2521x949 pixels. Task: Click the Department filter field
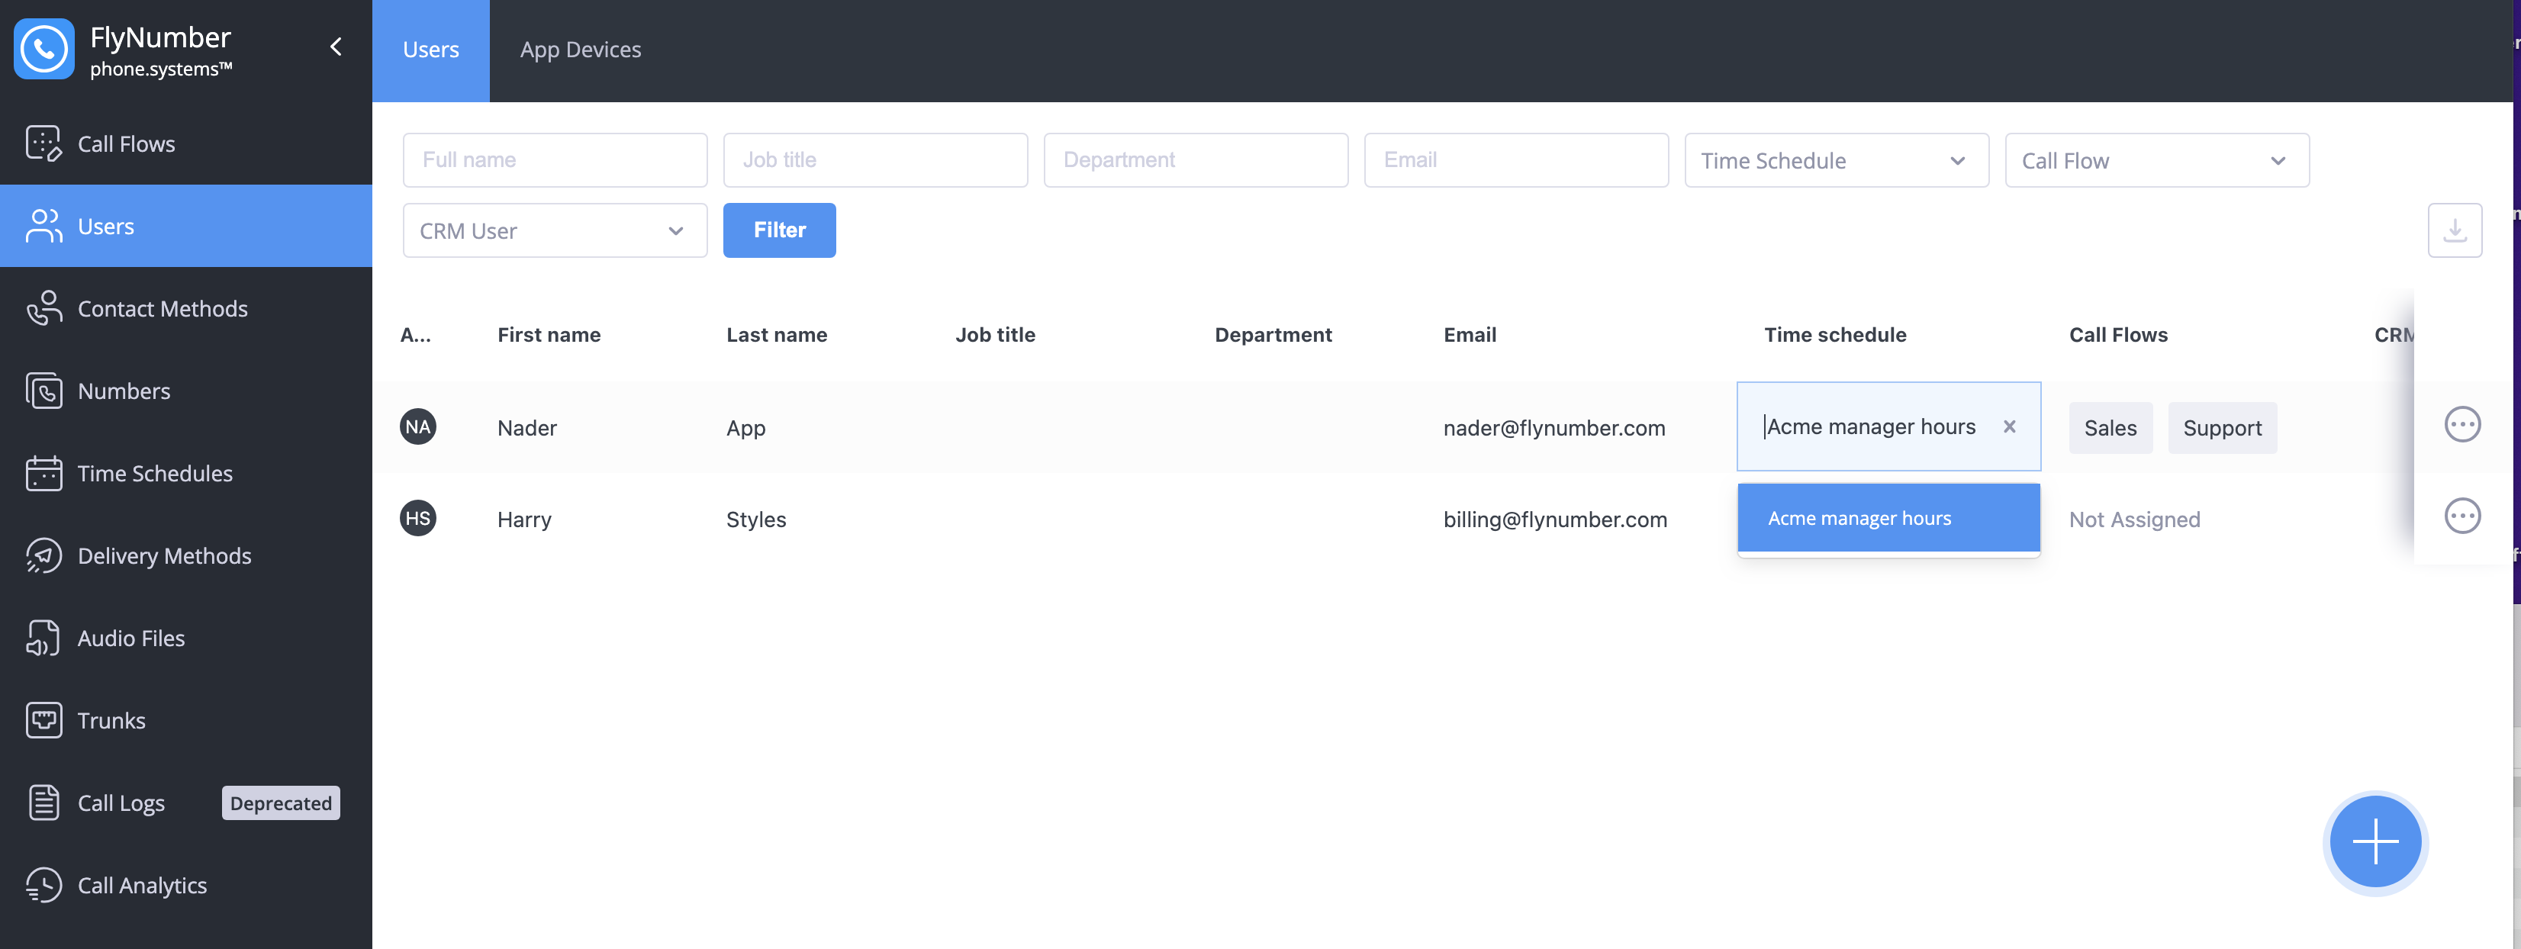tap(1196, 160)
